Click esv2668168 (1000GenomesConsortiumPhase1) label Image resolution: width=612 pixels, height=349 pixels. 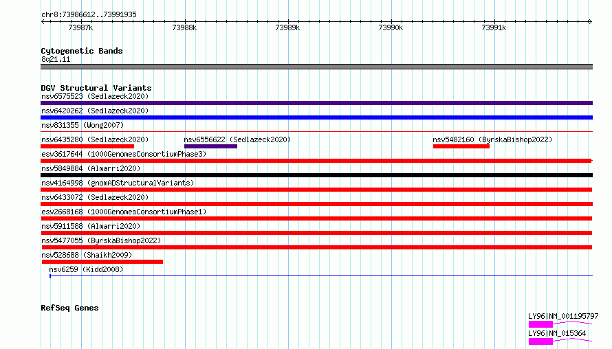pos(124,212)
